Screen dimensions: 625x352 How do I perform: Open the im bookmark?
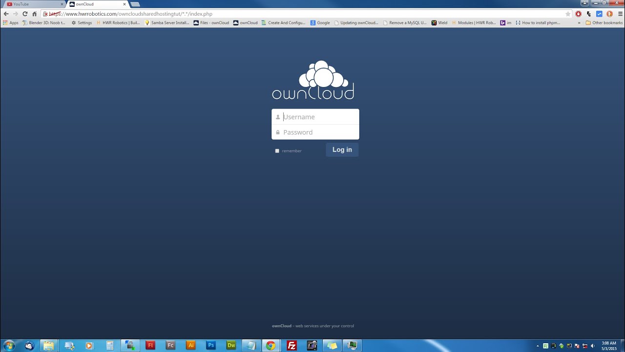(x=506, y=22)
